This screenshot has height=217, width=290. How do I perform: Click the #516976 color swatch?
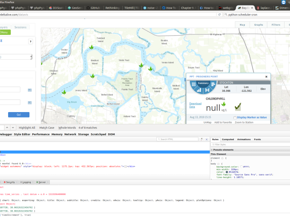tap(227, 172)
